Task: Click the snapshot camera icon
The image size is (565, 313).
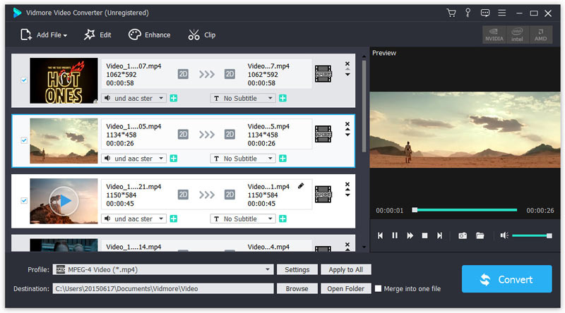Action: 463,235
